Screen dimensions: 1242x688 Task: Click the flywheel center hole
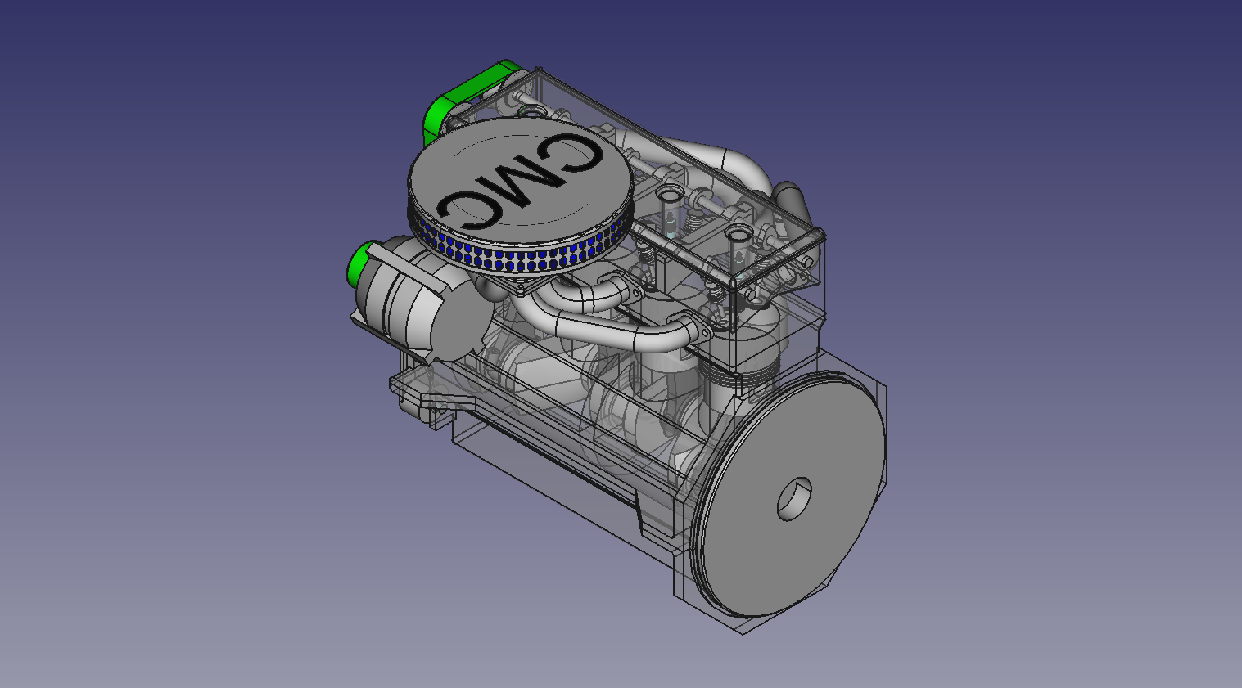click(x=794, y=499)
